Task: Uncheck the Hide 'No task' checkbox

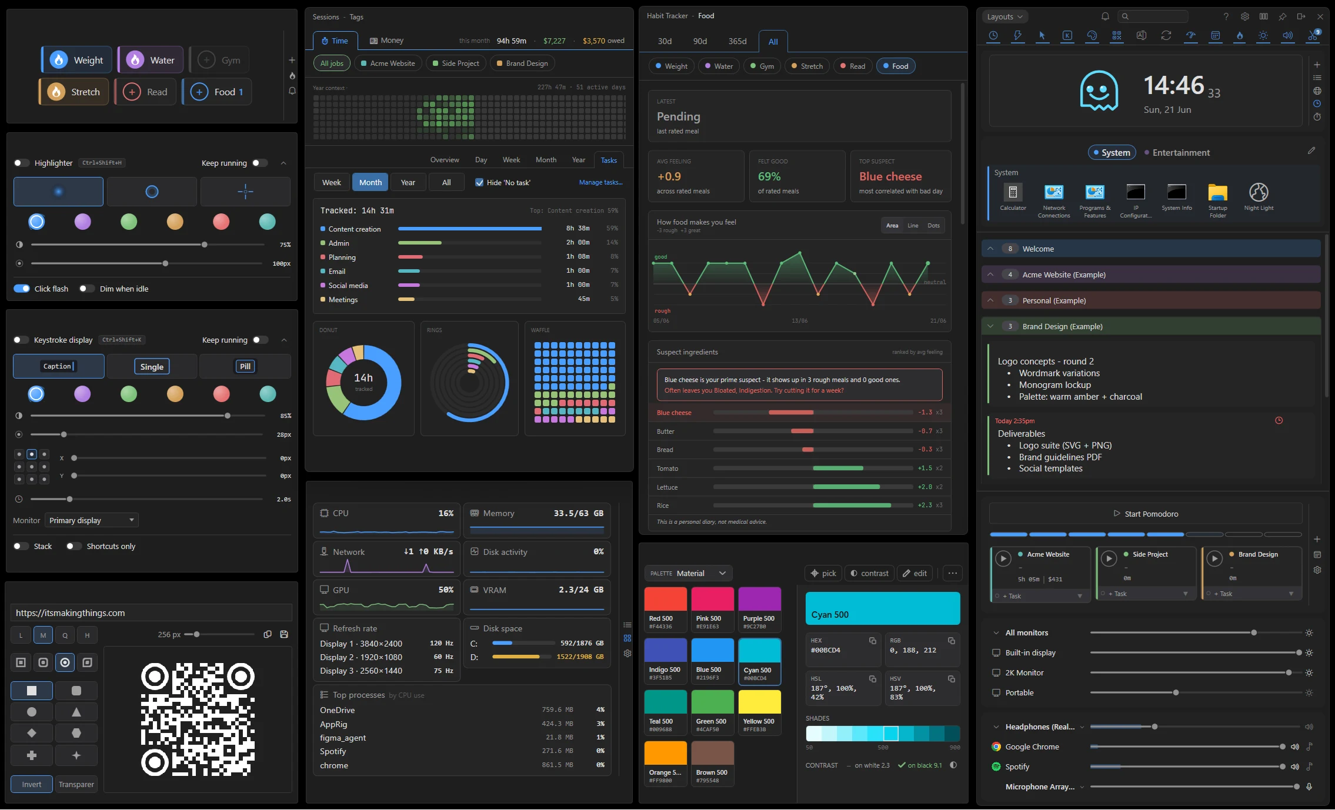Action: [x=479, y=182]
